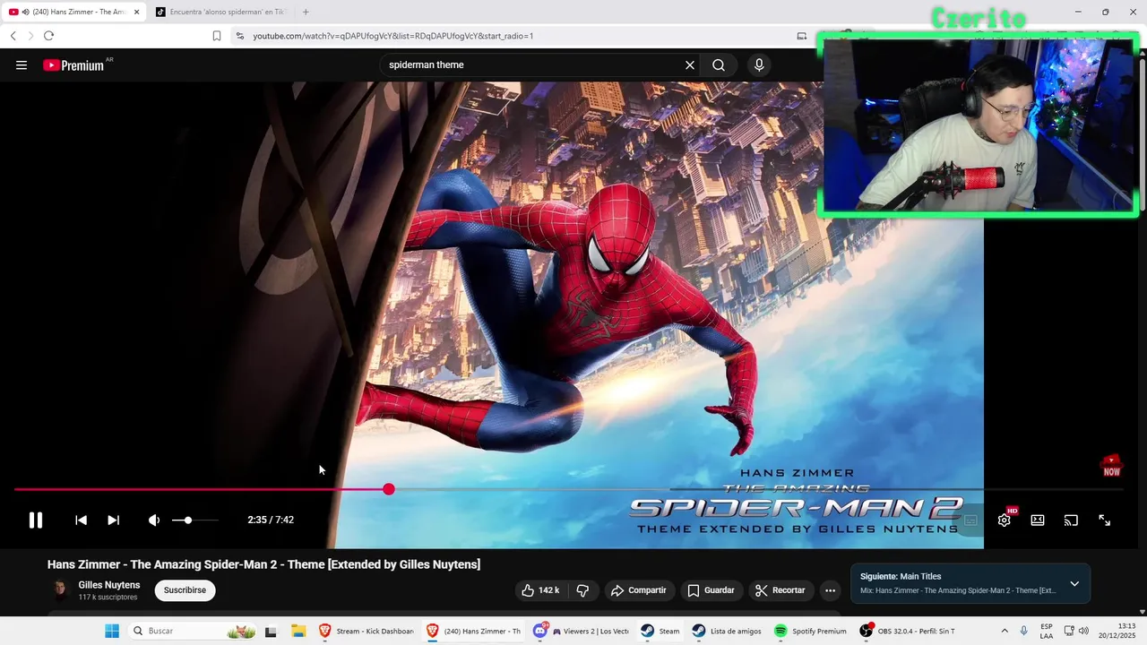Image resolution: width=1147 pixels, height=645 pixels.
Task: Skip to next video in player
Action: [114, 520]
